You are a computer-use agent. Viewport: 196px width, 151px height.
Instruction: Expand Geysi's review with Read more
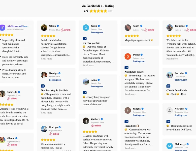click(x=88, y=65)
